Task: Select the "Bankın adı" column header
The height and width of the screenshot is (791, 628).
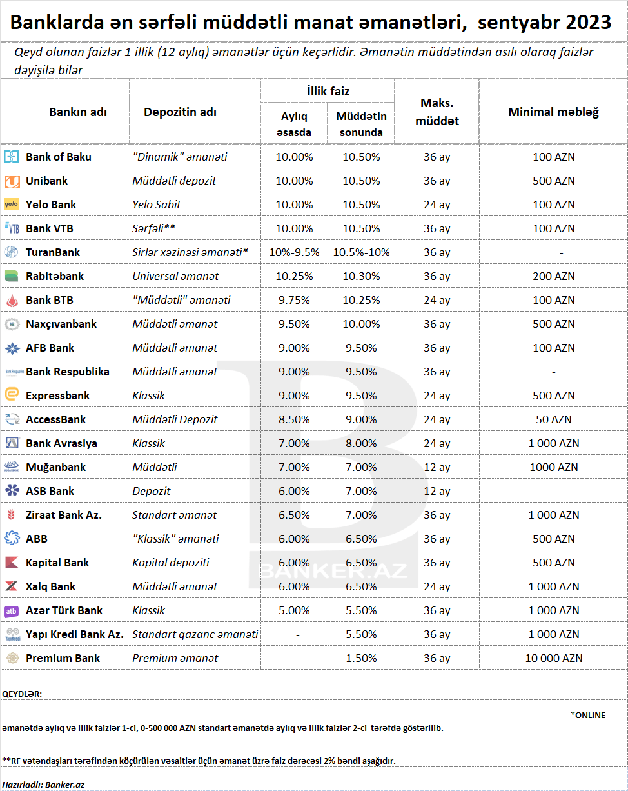Action: click(78, 112)
